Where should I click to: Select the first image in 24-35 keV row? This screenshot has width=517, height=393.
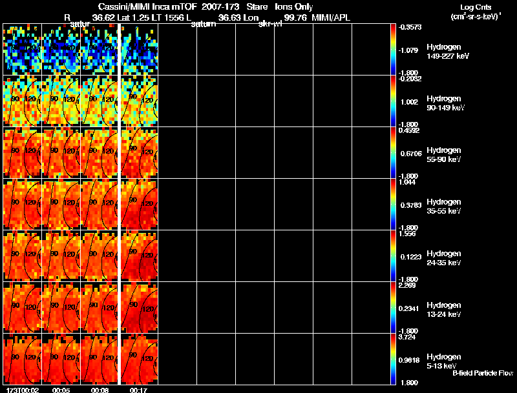pos(23,256)
